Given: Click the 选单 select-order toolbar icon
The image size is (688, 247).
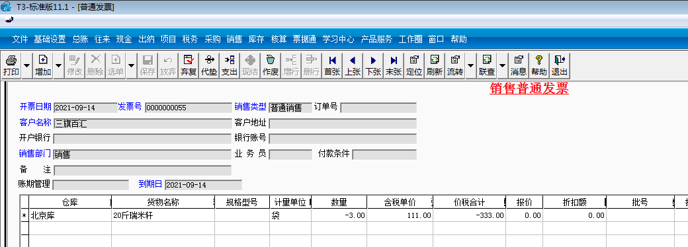Looking at the screenshot, I should [x=116, y=65].
